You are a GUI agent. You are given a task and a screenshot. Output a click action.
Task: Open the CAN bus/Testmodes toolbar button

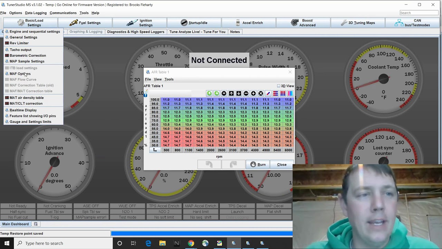click(x=413, y=23)
